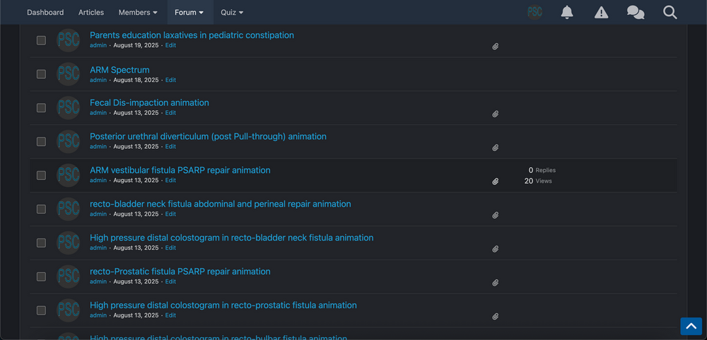Click the 20 Views count on ARM vestibular row
The width and height of the screenshot is (707, 340).
click(538, 181)
